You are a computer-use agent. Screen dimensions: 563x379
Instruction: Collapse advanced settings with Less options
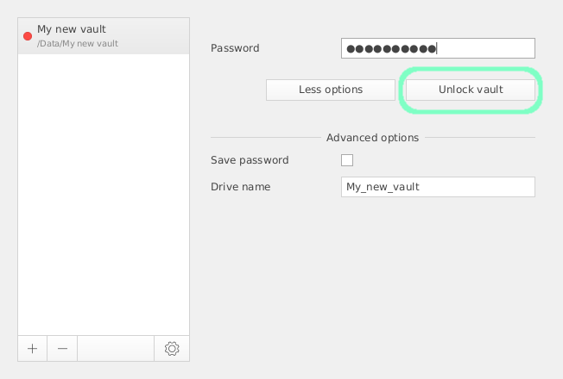[331, 90]
